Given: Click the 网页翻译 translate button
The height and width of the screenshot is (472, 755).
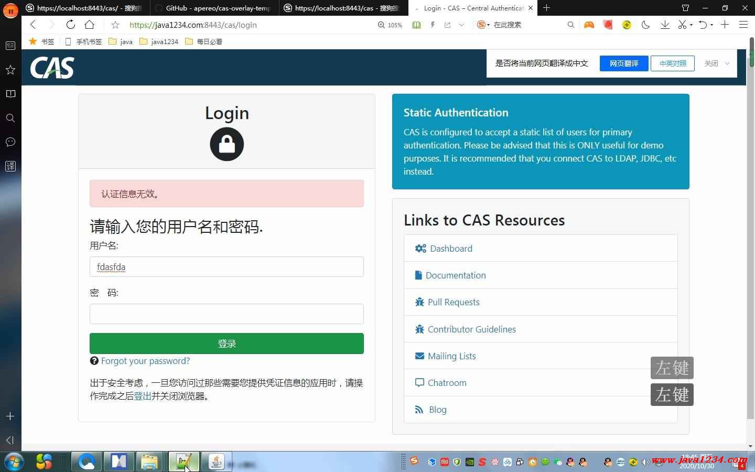Looking at the screenshot, I should pyautogui.click(x=624, y=63).
